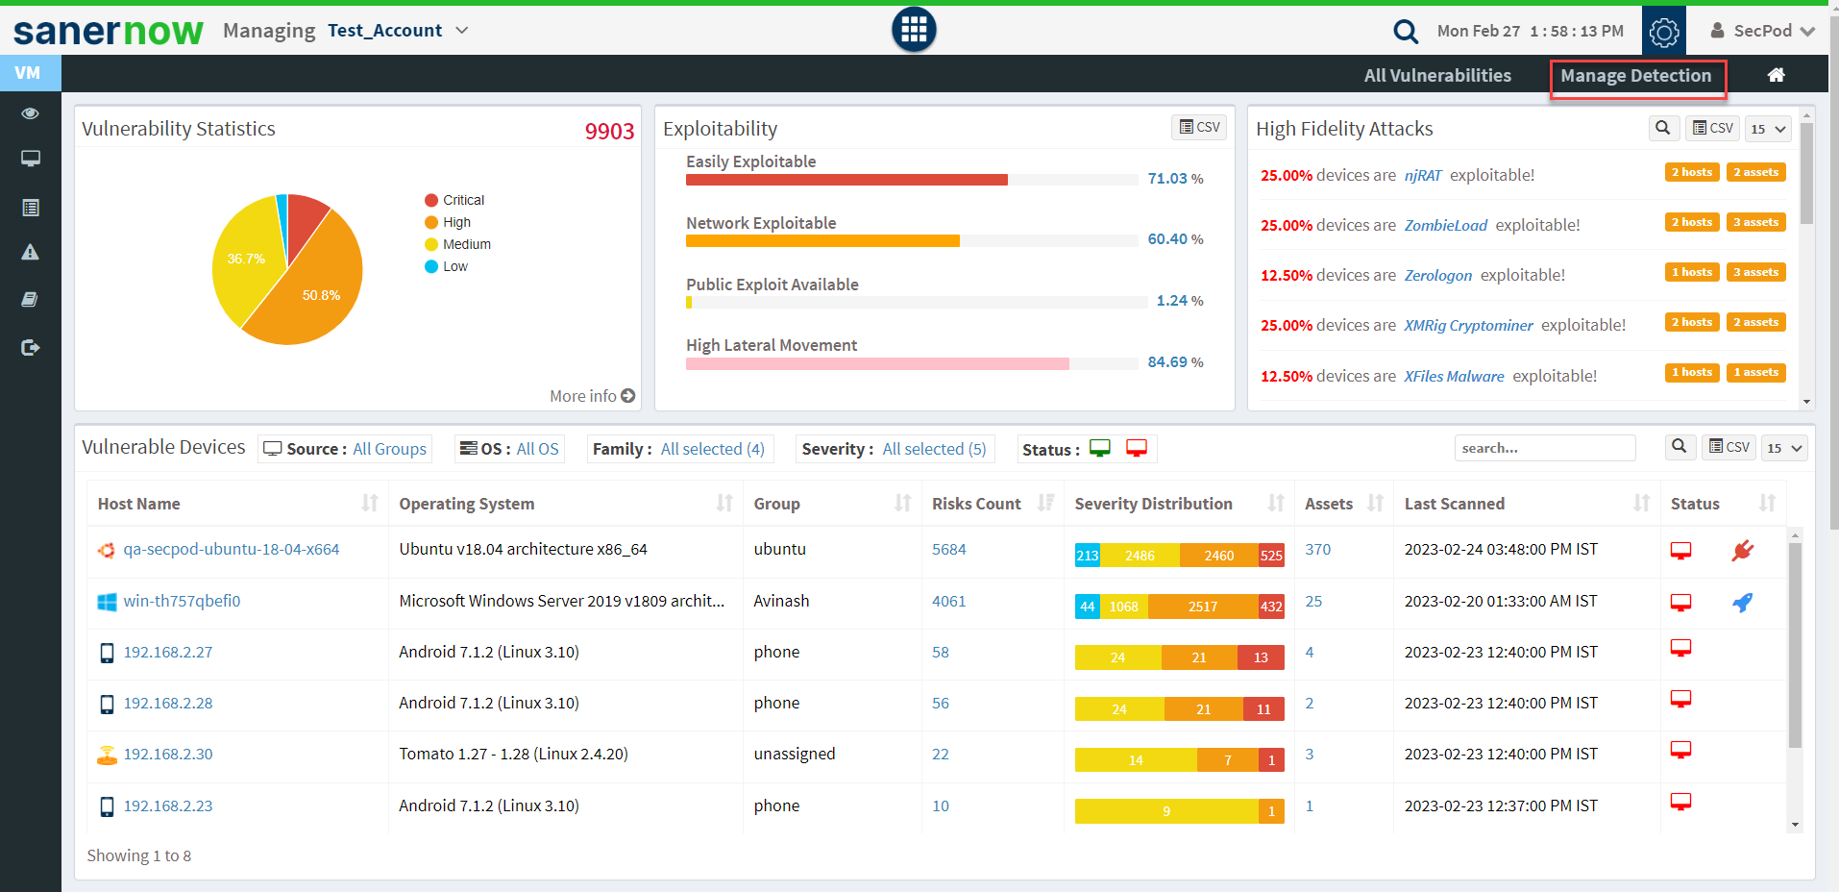Click the home icon in navigation bar

click(x=1776, y=75)
